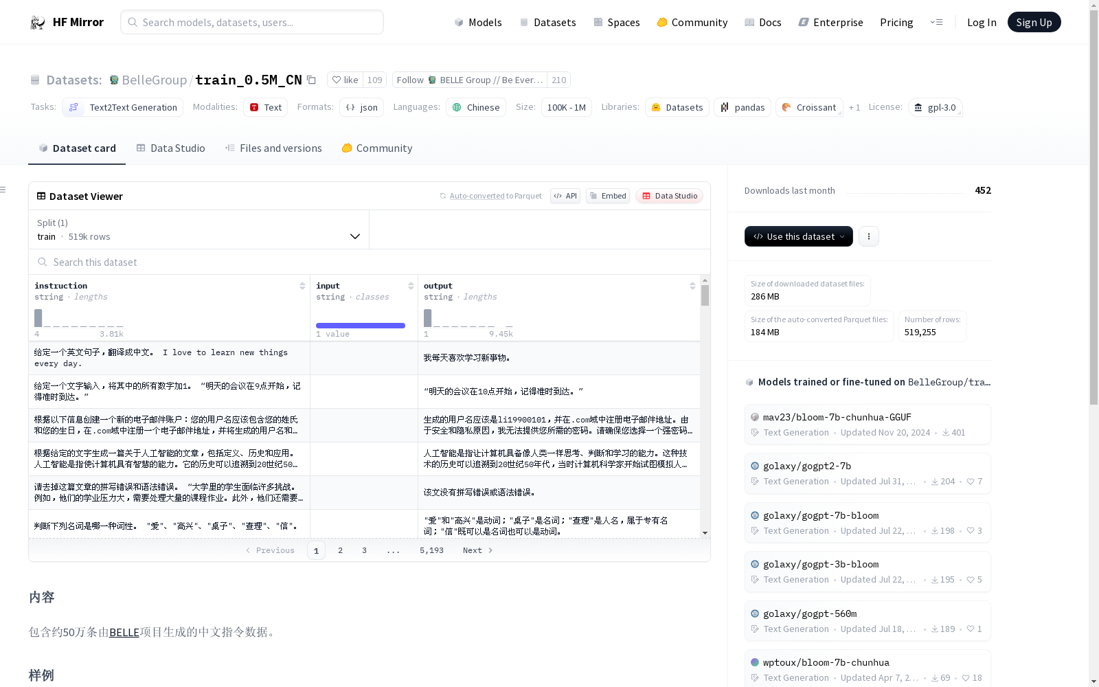Screen dimensions: 1099x687
Task: Click the Sign Up button
Action: 1034,22
